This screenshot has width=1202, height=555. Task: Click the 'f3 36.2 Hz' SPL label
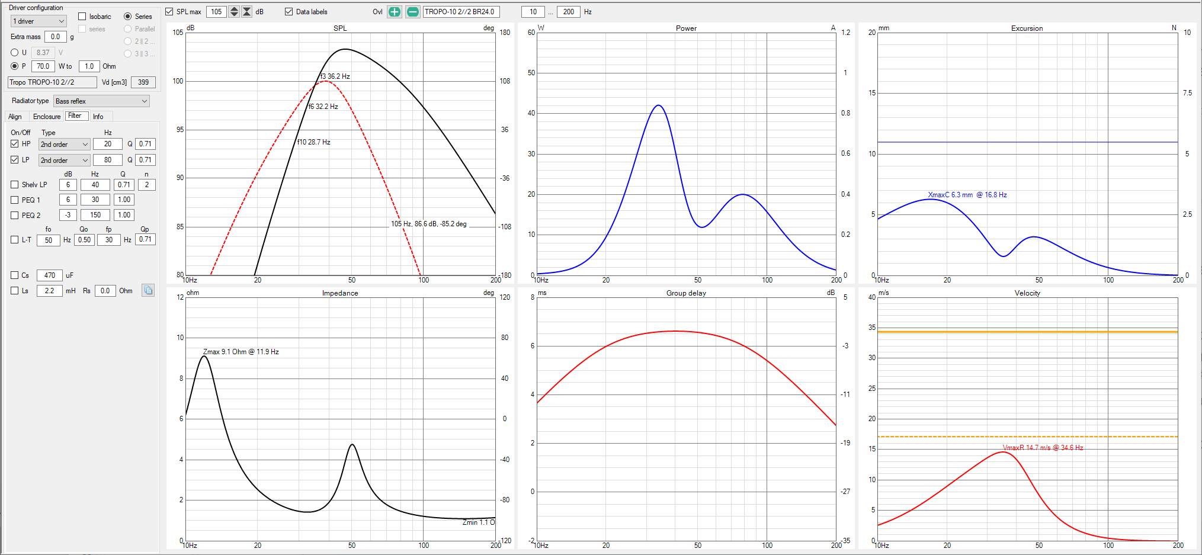click(335, 76)
